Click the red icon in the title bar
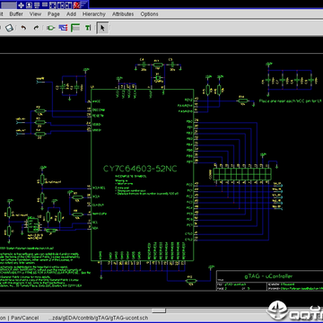Viewport: 323px width, 323px height. tap(76, 4)
